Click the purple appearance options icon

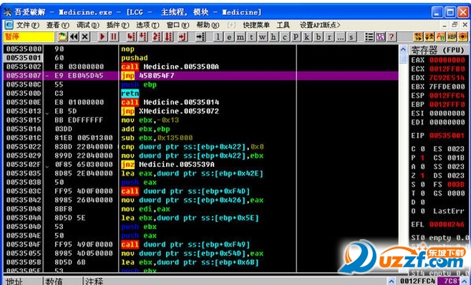[380, 37]
